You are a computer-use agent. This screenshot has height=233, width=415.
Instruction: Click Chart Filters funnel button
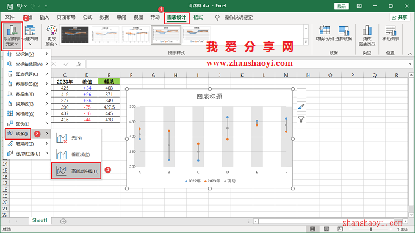301,120
